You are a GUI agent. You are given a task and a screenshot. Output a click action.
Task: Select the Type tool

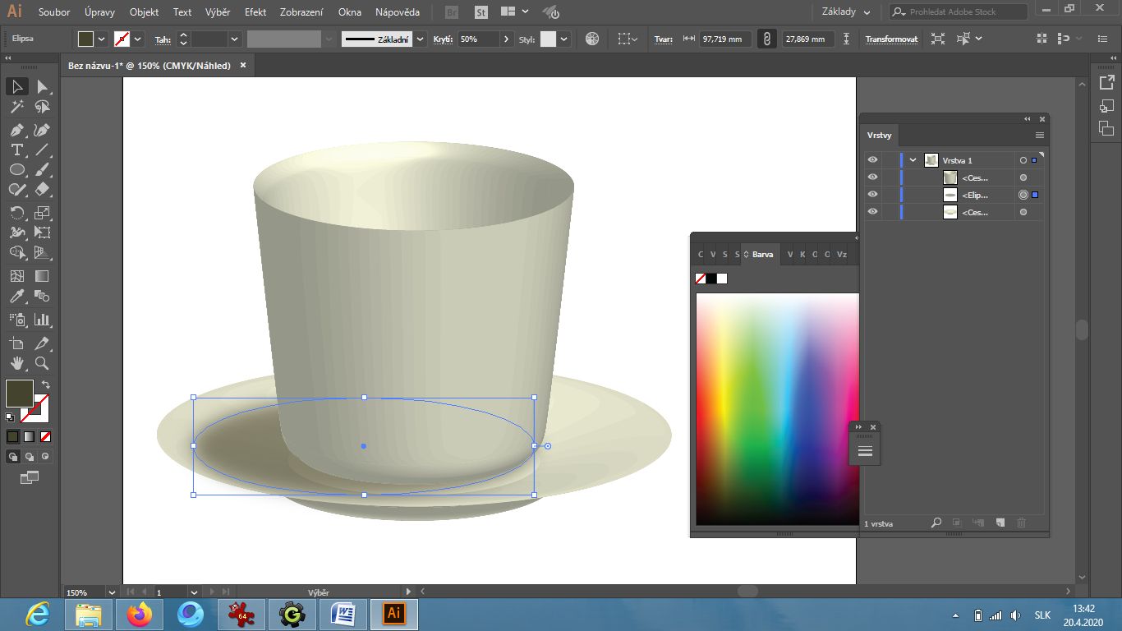tap(16, 150)
